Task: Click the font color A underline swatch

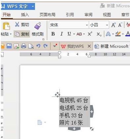Action: 128,34
